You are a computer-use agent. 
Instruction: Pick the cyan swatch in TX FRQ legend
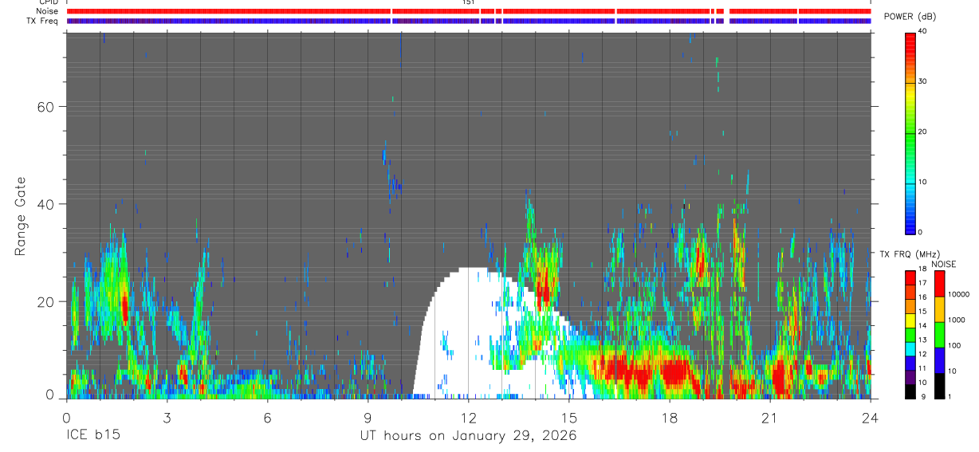click(x=910, y=348)
